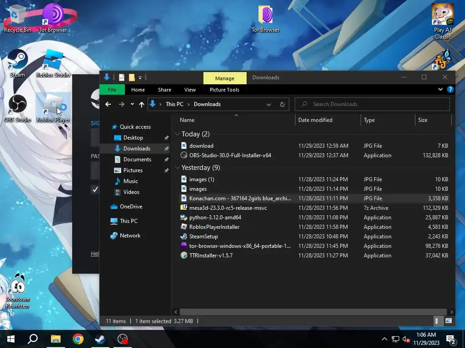Click the breadcrumb arrow after This PC
Image resolution: width=465 pixels, height=348 pixels.
188,104
